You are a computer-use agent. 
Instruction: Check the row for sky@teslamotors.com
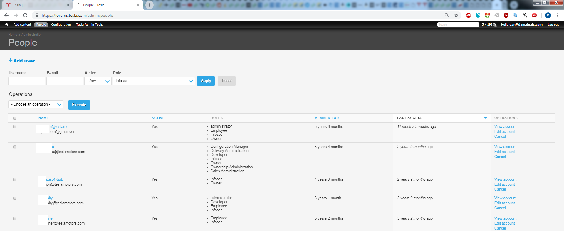click(x=15, y=198)
